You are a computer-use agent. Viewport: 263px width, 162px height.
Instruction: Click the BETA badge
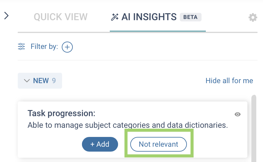click(x=191, y=17)
